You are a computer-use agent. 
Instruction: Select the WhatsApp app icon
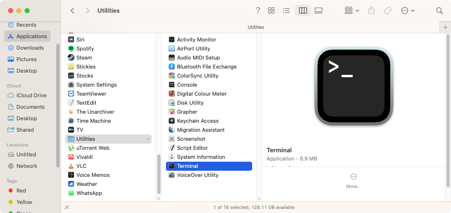pos(71,193)
